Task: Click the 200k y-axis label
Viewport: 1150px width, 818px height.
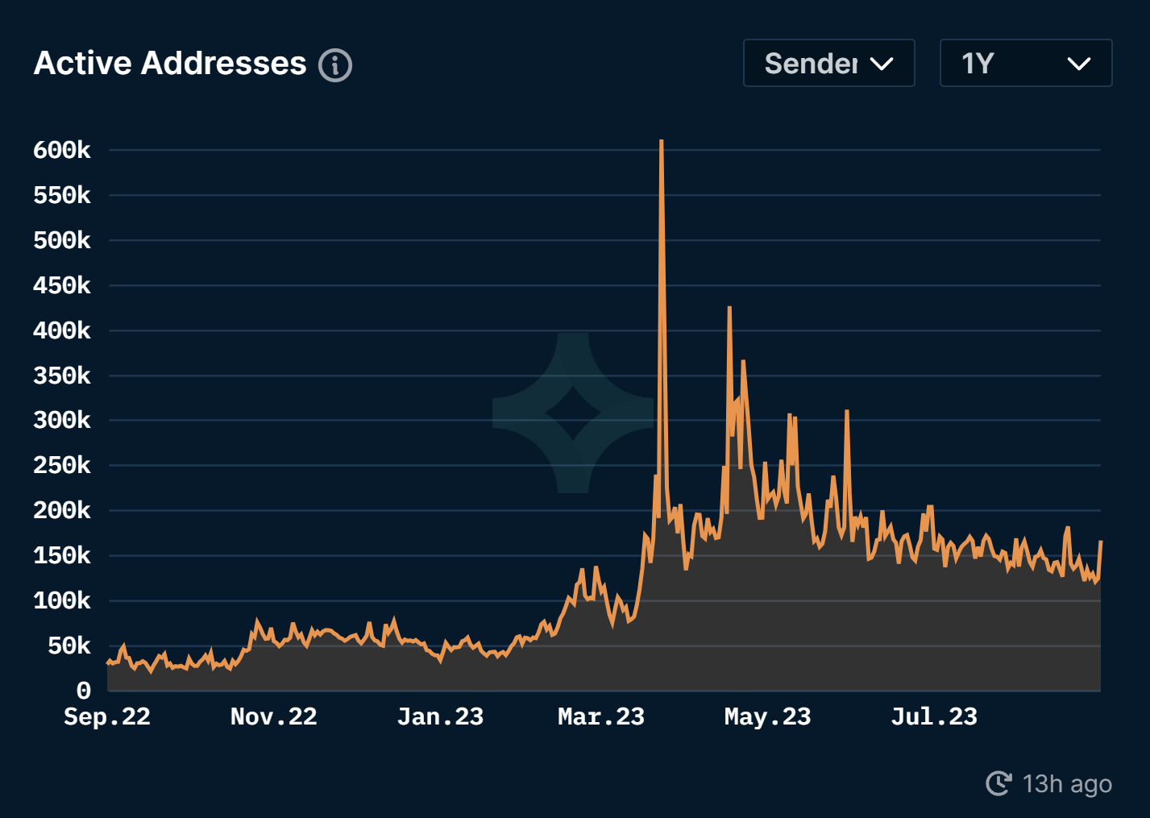Action: (62, 510)
